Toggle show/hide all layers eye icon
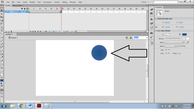The height and width of the screenshot is (109, 194). (22, 9)
